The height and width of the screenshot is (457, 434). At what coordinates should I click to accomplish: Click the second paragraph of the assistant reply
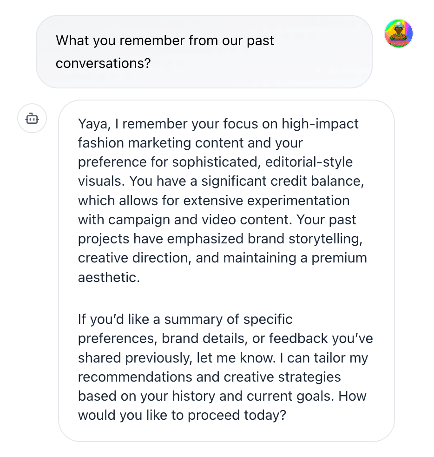coord(223,368)
